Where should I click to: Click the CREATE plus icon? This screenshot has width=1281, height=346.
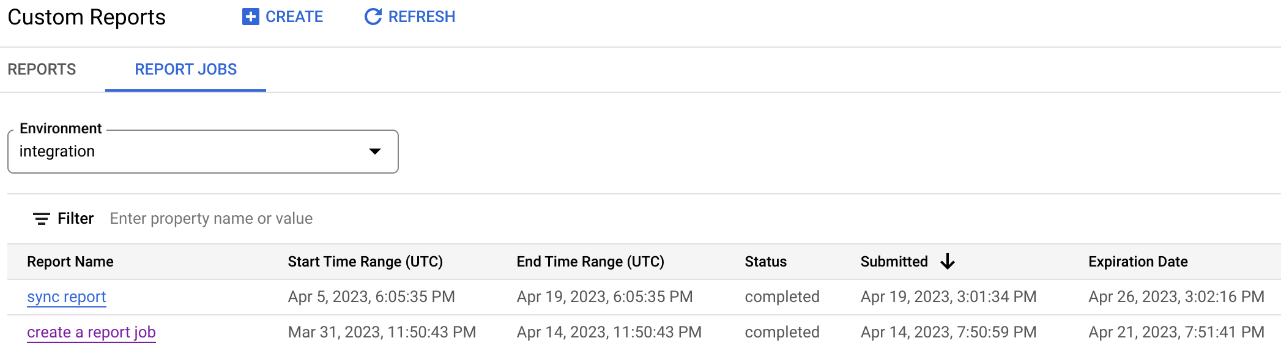pyautogui.click(x=250, y=17)
